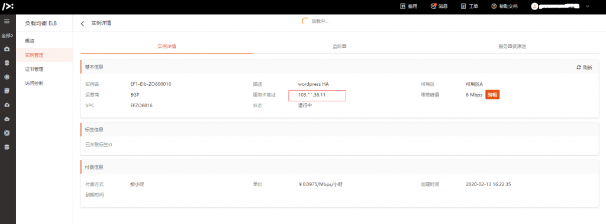Expand the account dropdown chevron
This screenshot has width=606, height=224.
pos(588,6)
